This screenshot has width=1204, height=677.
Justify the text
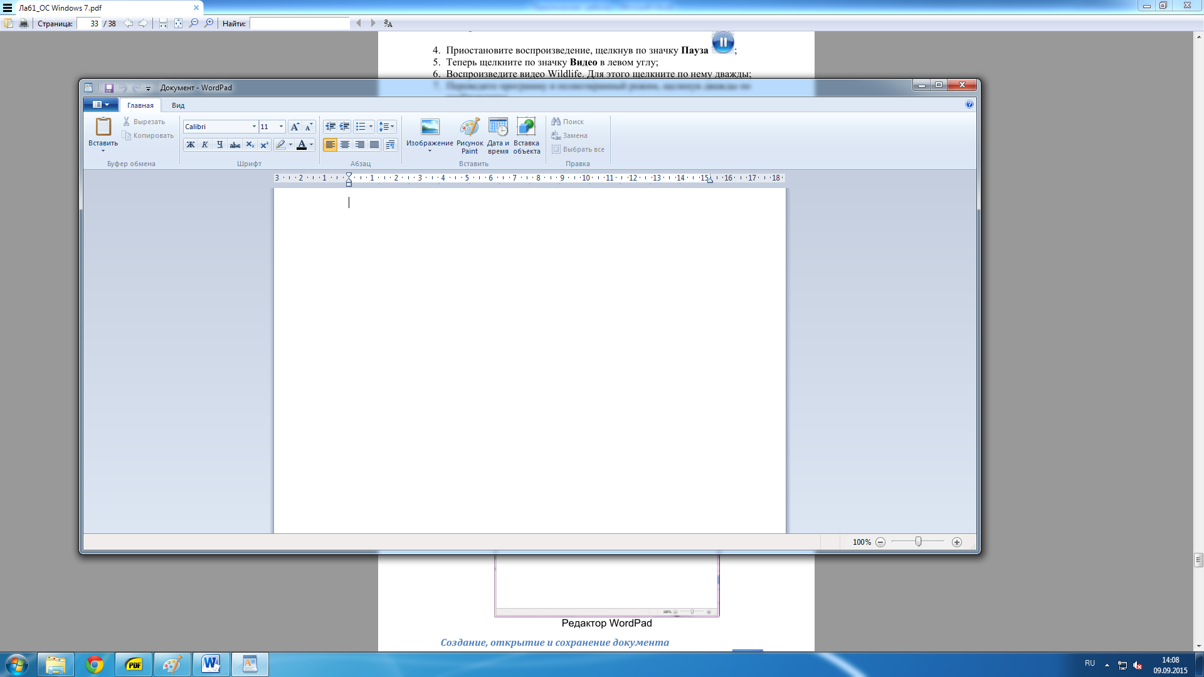(374, 145)
